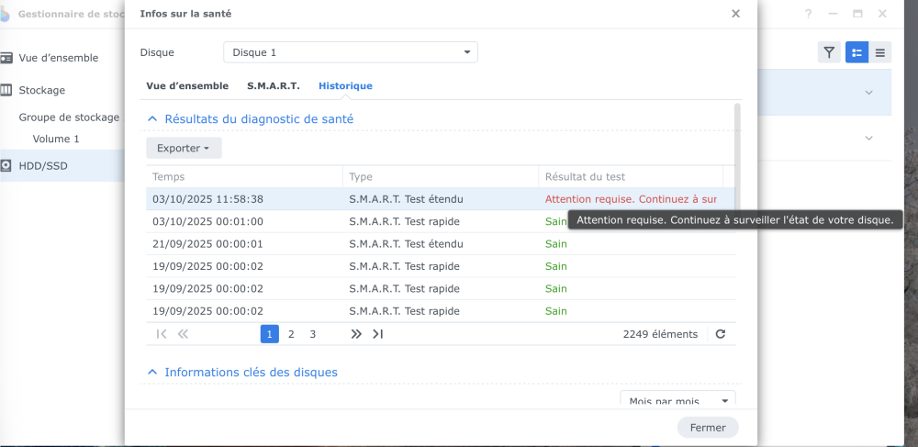Sort by the Temps column header
The width and height of the screenshot is (918, 447).
pyautogui.click(x=243, y=176)
